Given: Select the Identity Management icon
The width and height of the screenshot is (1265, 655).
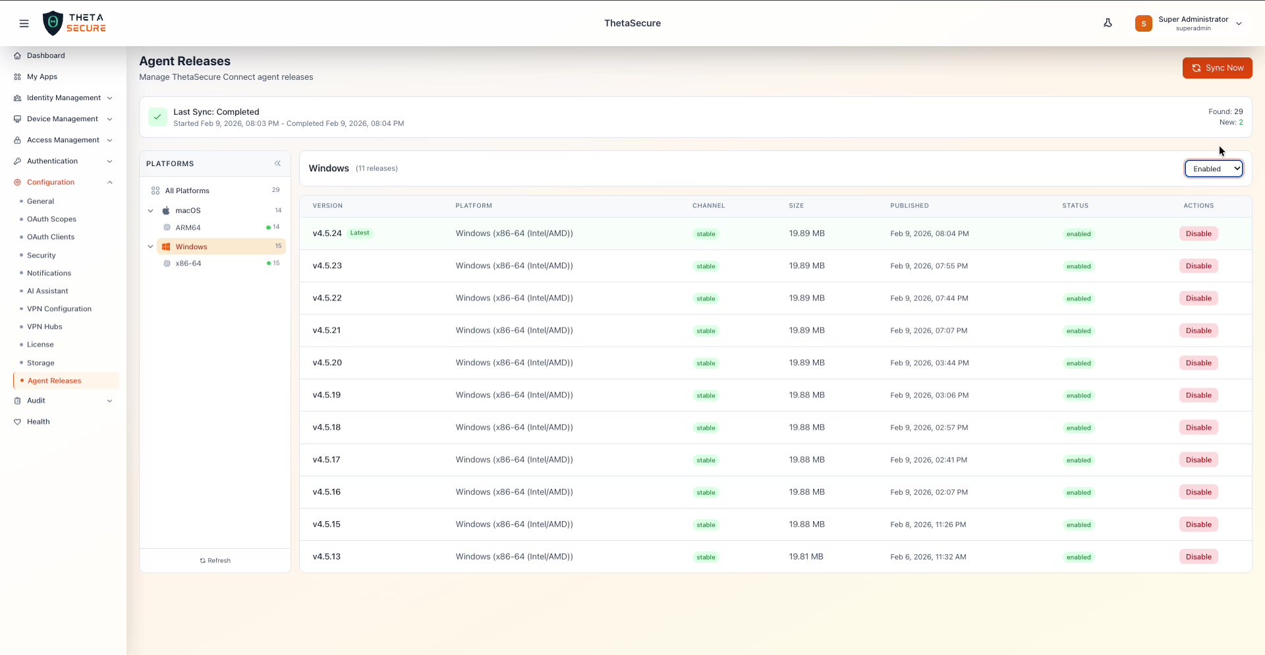Looking at the screenshot, I should pos(17,98).
